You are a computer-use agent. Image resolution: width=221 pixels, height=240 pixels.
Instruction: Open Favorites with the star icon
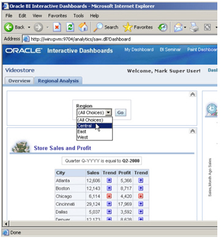coord(128,27)
